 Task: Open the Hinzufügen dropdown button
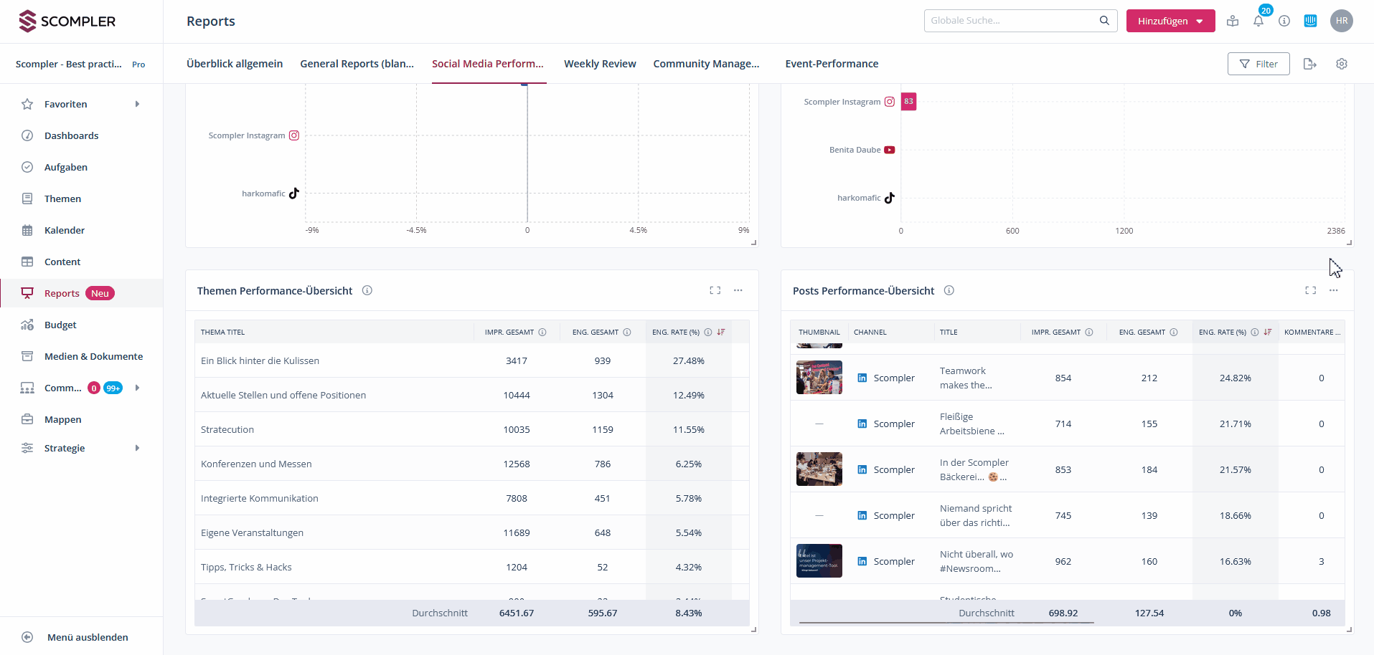pyautogui.click(x=1170, y=21)
